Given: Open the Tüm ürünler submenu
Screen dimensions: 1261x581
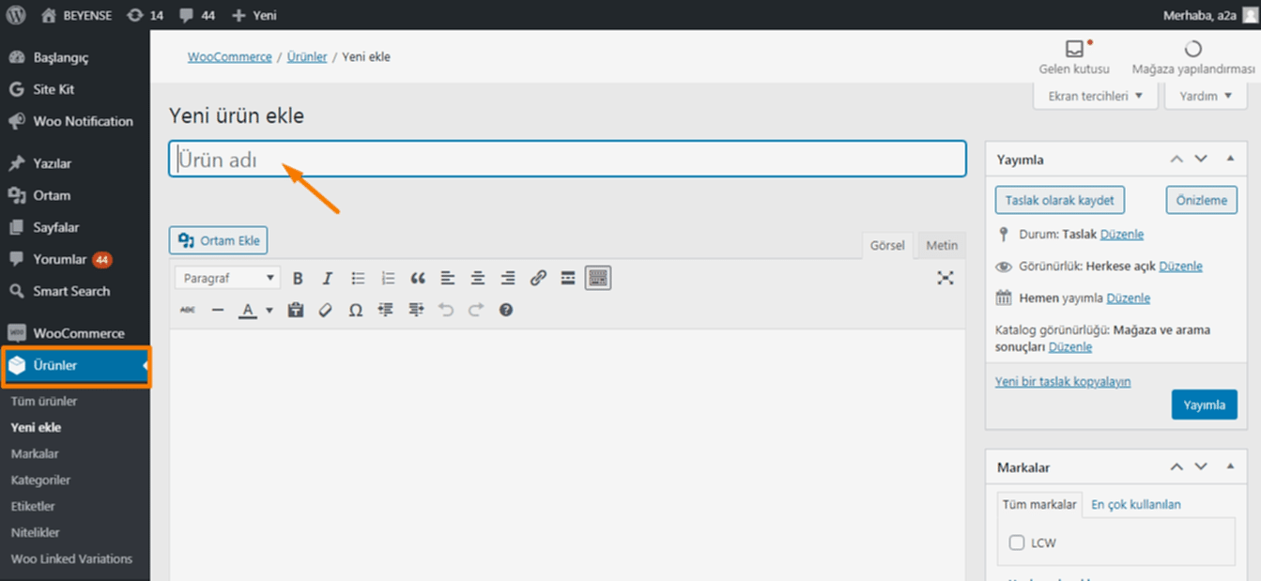Looking at the screenshot, I should click(x=44, y=401).
